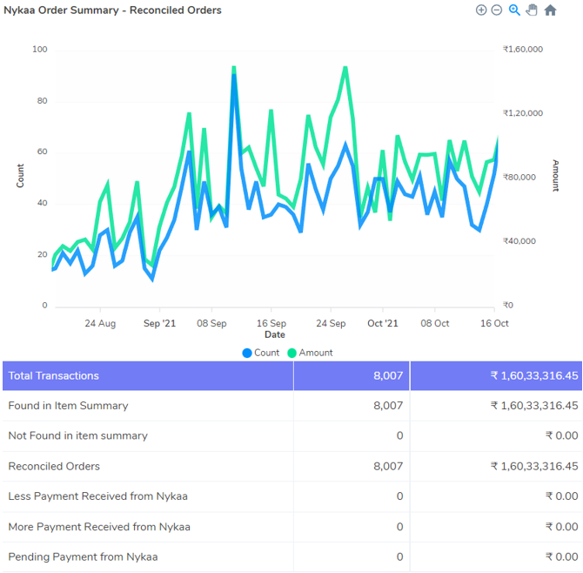This screenshot has height=573, width=583.
Task: Select Less Payment Received from Nykaa row
Action: [291, 496]
